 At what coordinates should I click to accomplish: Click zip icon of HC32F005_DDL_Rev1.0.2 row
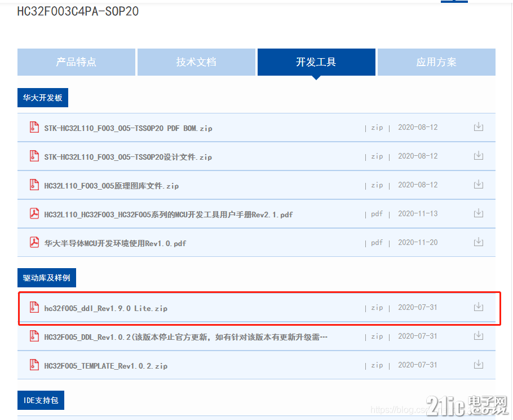point(34,336)
